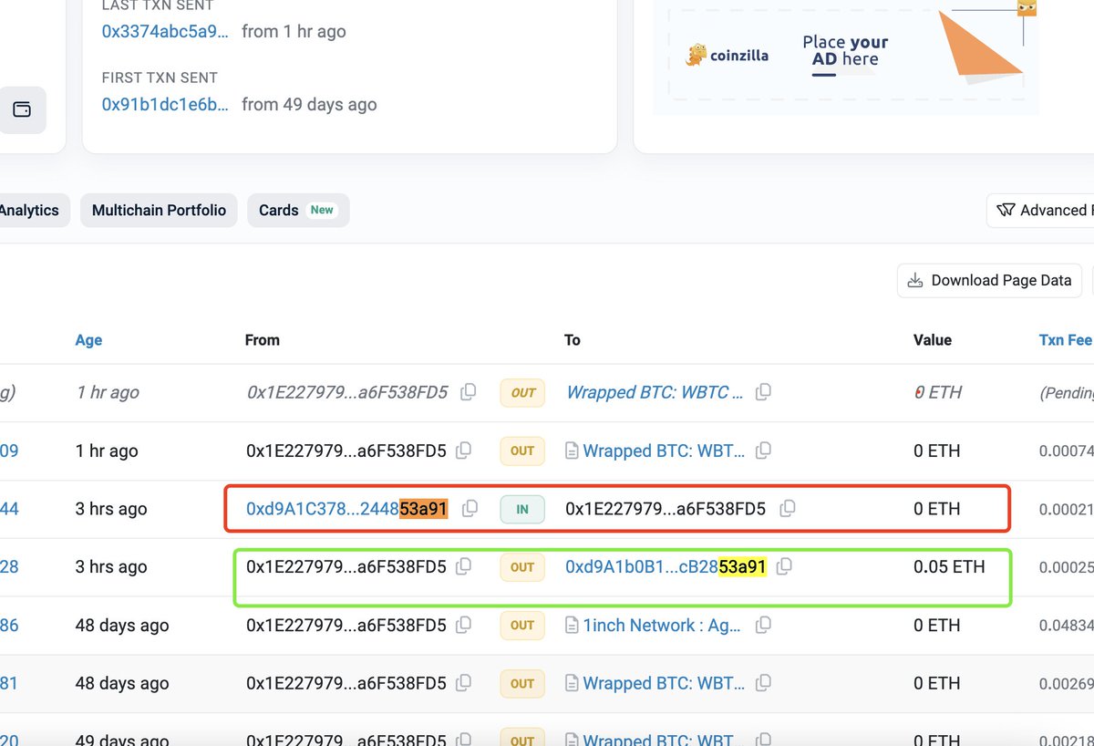Image resolution: width=1094 pixels, height=746 pixels.
Task: Open the last transaction sent link 0x3374abc5a9
Action: pyautogui.click(x=164, y=31)
